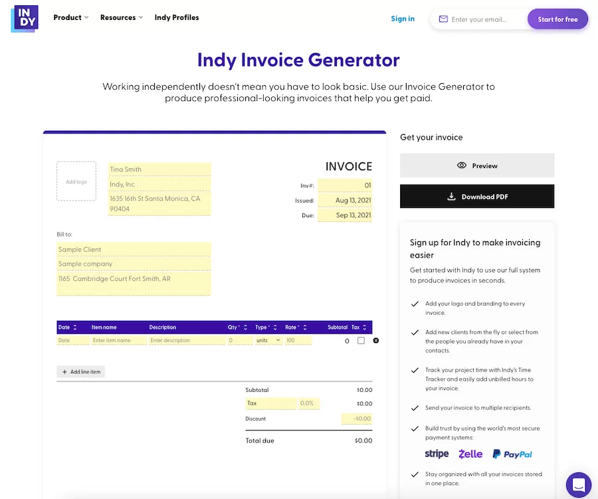This screenshot has height=499, width=598.
Task: Edit the 1165 Cambridge Court address field
Action: (134, 284)
